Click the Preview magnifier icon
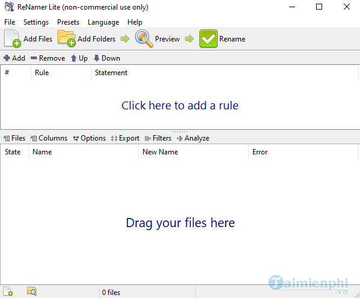360x298 pixels. coord(144,38)
